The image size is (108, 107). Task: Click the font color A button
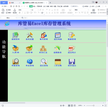pyautogui.click(x=39, y=13)
